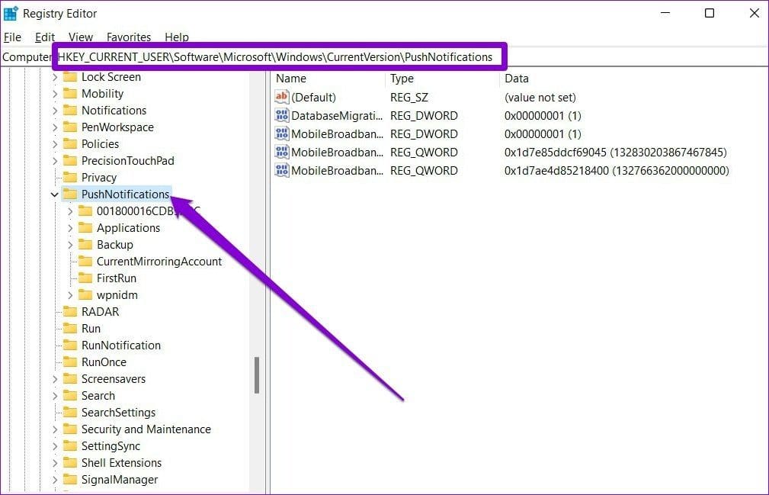Expand the SettingSync key
This screenshot has width=769, height=495.
coord(55,446)
